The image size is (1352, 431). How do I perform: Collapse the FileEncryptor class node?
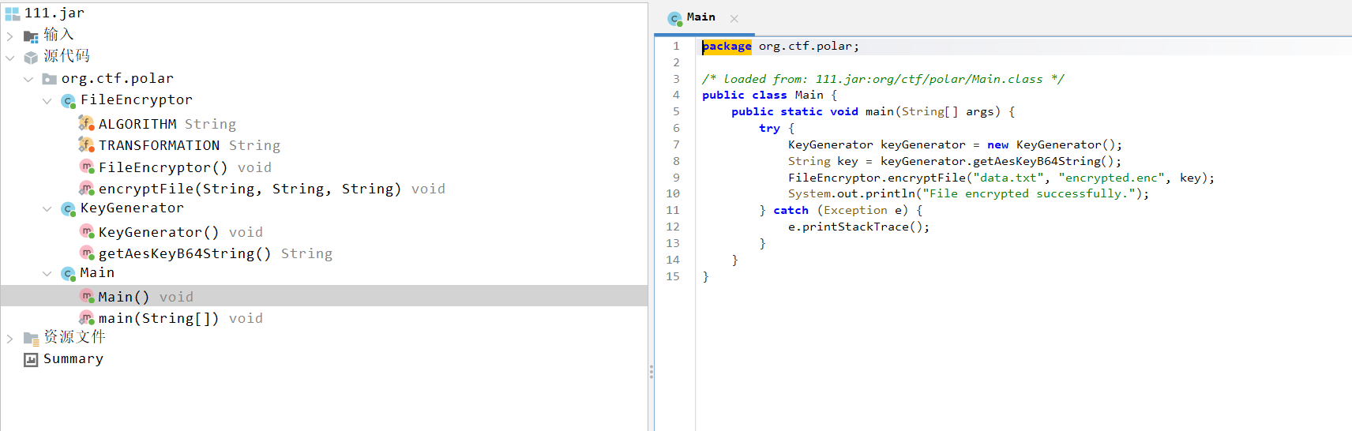pyautogui.click(x=47, y=101)
